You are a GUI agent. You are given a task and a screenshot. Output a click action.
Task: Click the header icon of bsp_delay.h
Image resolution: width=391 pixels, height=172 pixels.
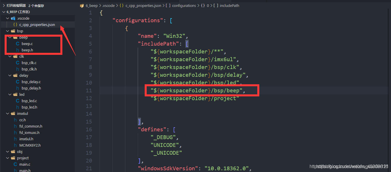tap(18, 88)
